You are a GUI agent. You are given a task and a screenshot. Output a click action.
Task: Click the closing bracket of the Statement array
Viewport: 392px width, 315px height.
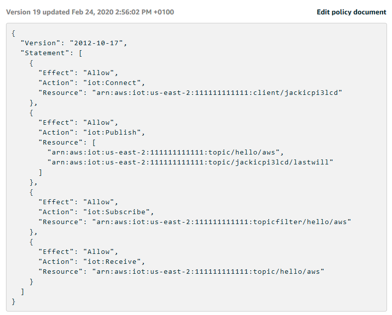(x=22, y=292)
